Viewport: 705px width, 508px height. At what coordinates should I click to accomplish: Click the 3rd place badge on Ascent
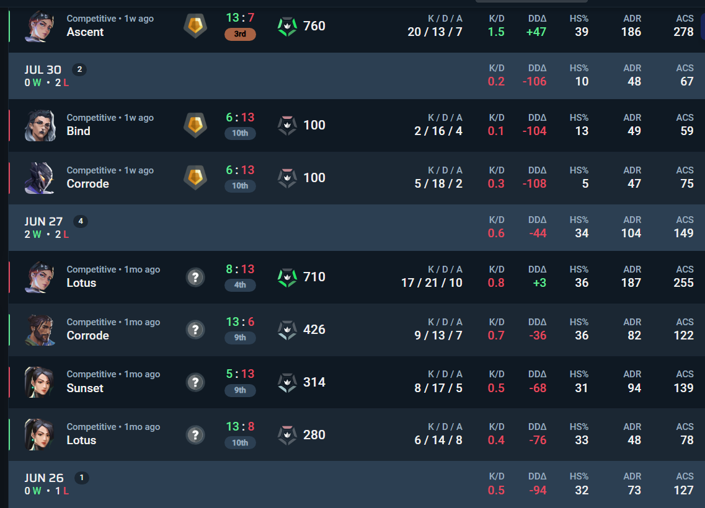240,34
